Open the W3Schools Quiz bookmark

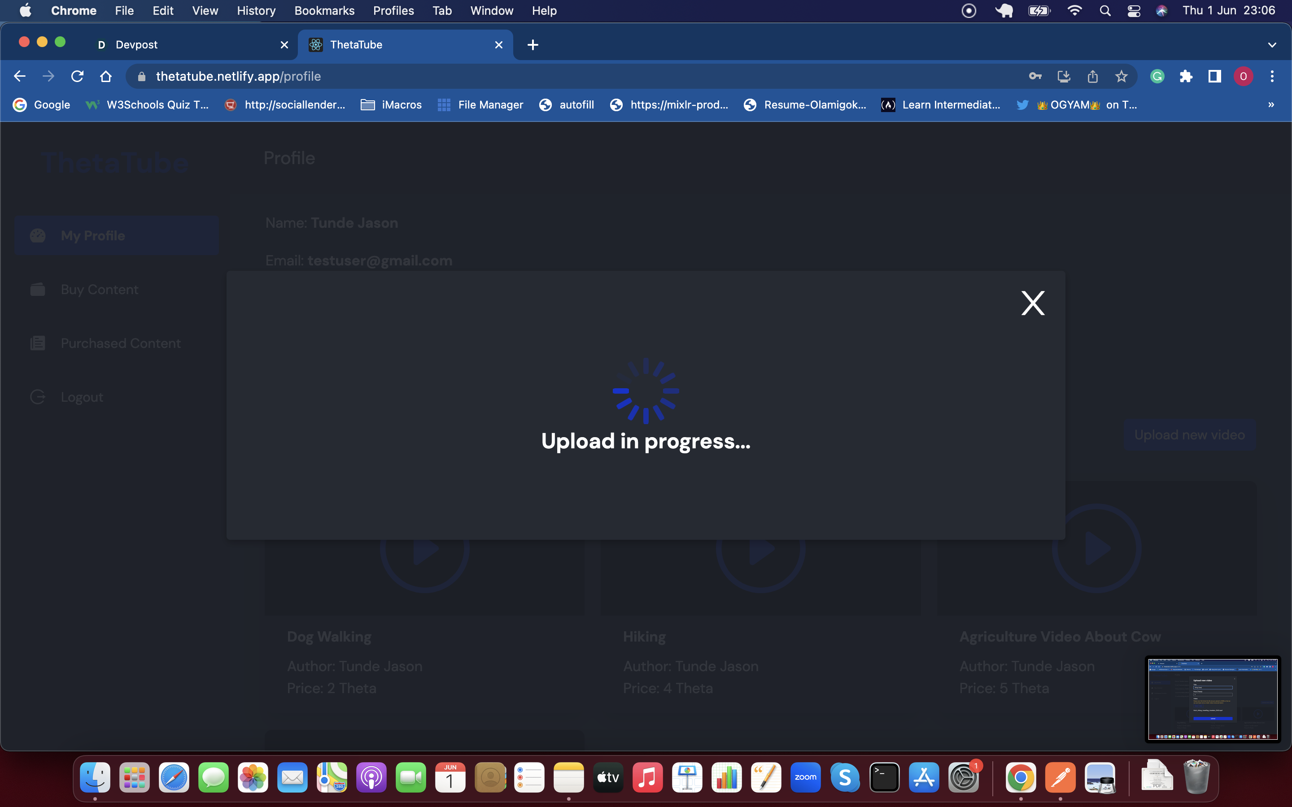click(x=147, y=104)
